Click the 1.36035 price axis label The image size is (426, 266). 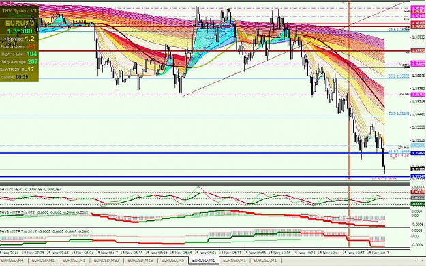click(x=418, y=37)
